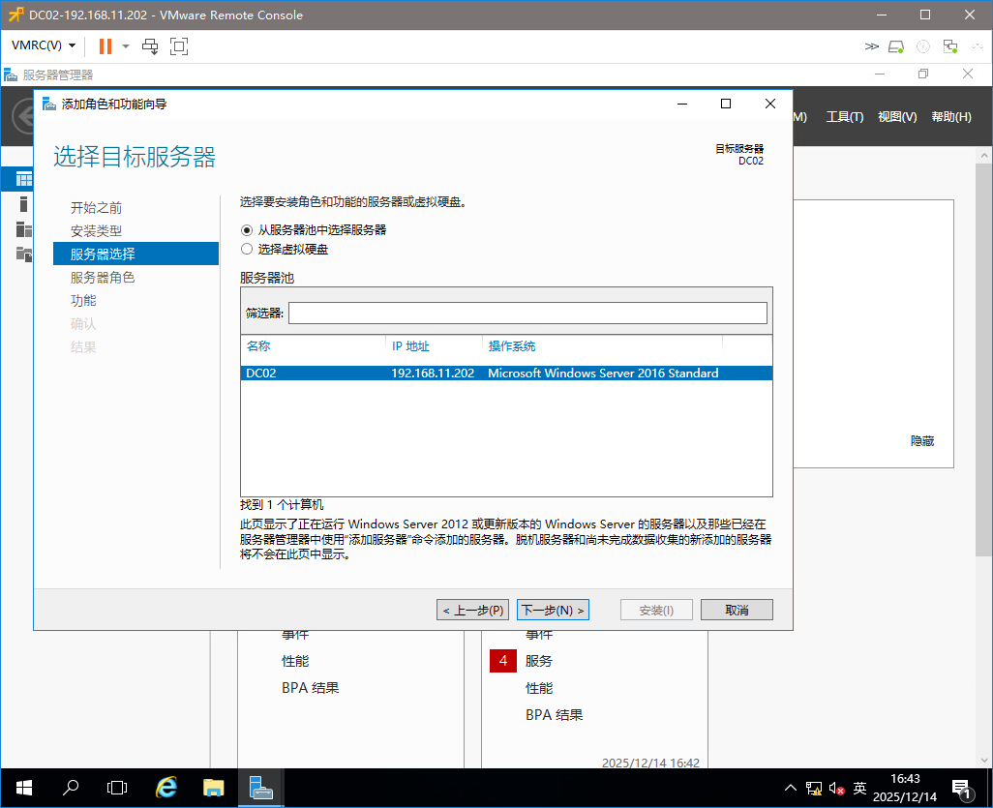
Task: Click the muted volume tray icon
Action: click(836, 789)
